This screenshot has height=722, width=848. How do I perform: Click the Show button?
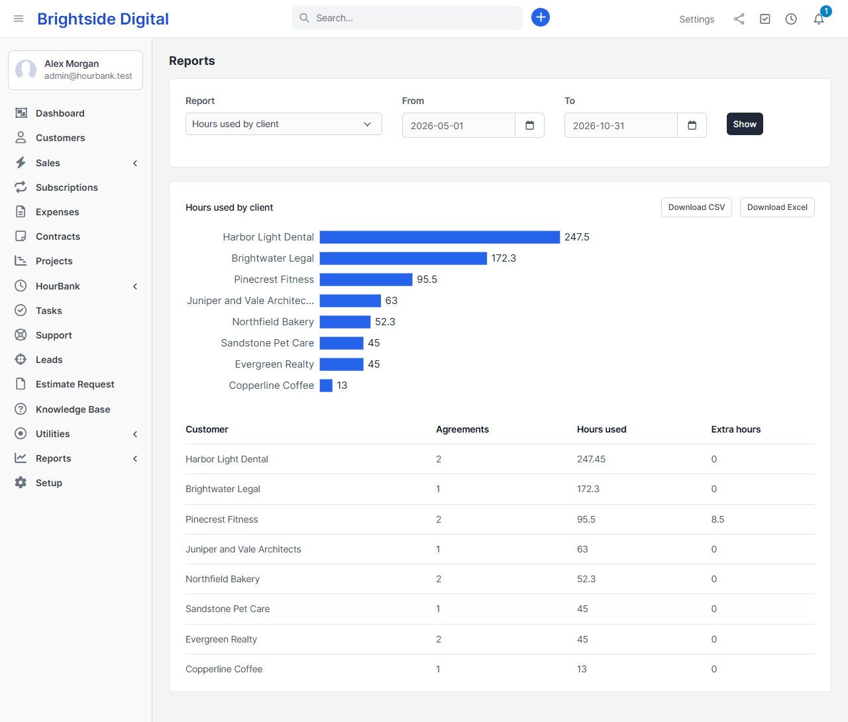coord(745,124)
